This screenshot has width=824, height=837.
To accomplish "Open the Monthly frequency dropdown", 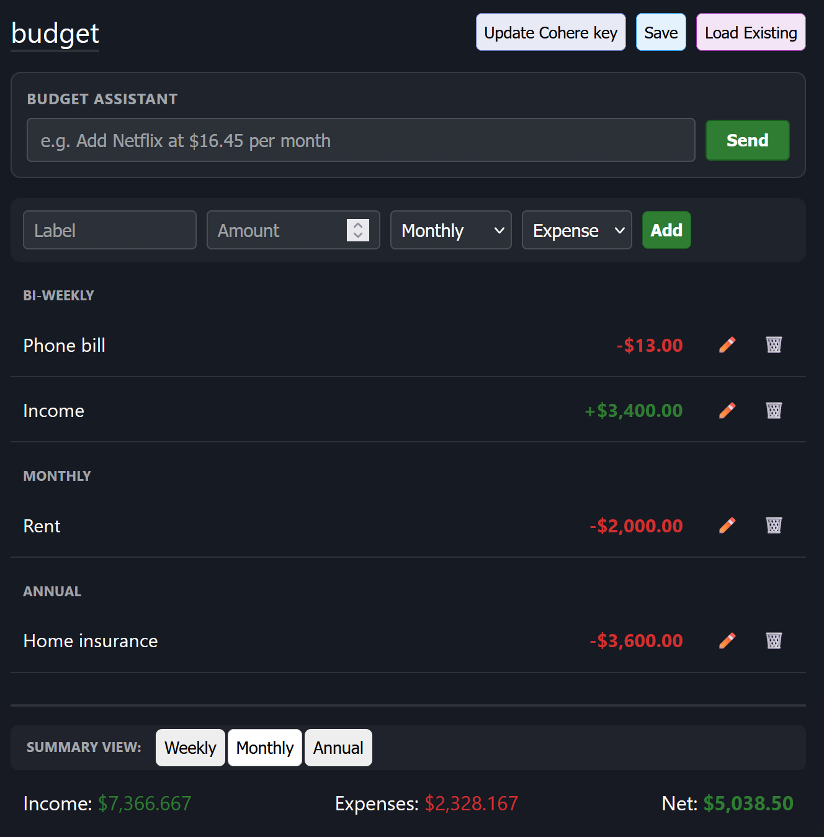I will pyautogui.click(x=451, y=230).
